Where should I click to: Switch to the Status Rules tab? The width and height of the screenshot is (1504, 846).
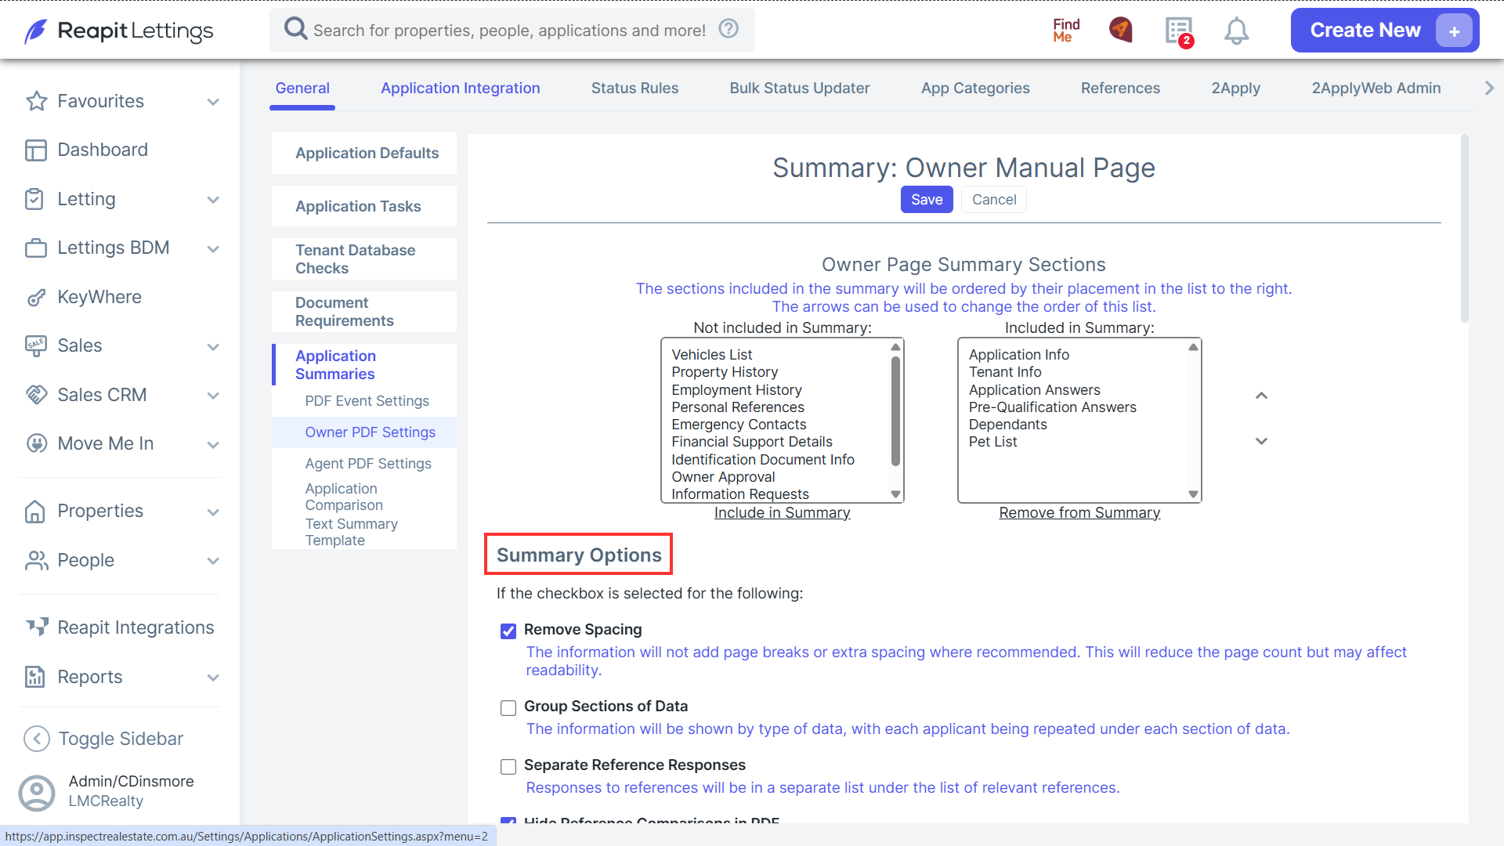click(x=634, y=88)
